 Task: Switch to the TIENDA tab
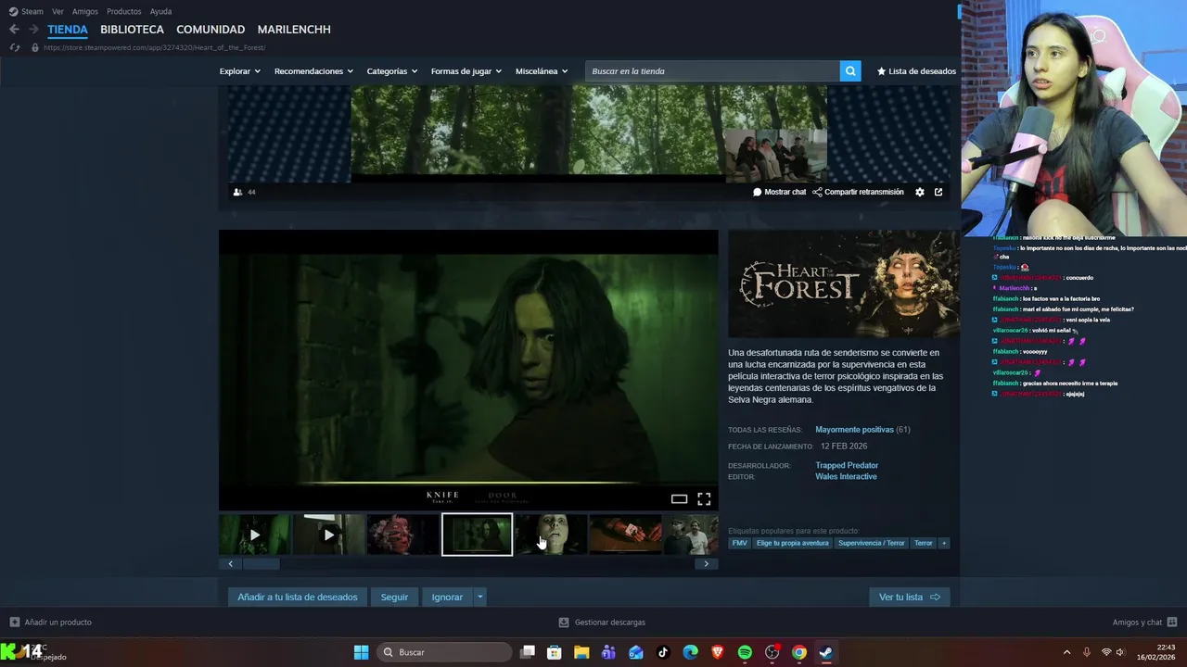[x=68, y=30]
